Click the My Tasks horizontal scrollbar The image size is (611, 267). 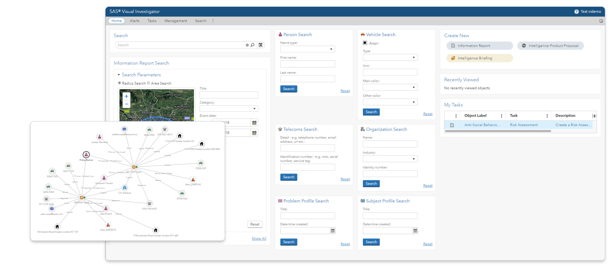point(498,131)
